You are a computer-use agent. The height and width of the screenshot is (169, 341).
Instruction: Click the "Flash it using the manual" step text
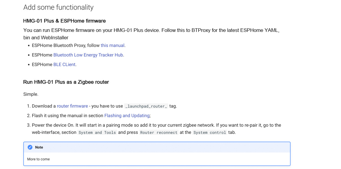click(x=67, y=116)
